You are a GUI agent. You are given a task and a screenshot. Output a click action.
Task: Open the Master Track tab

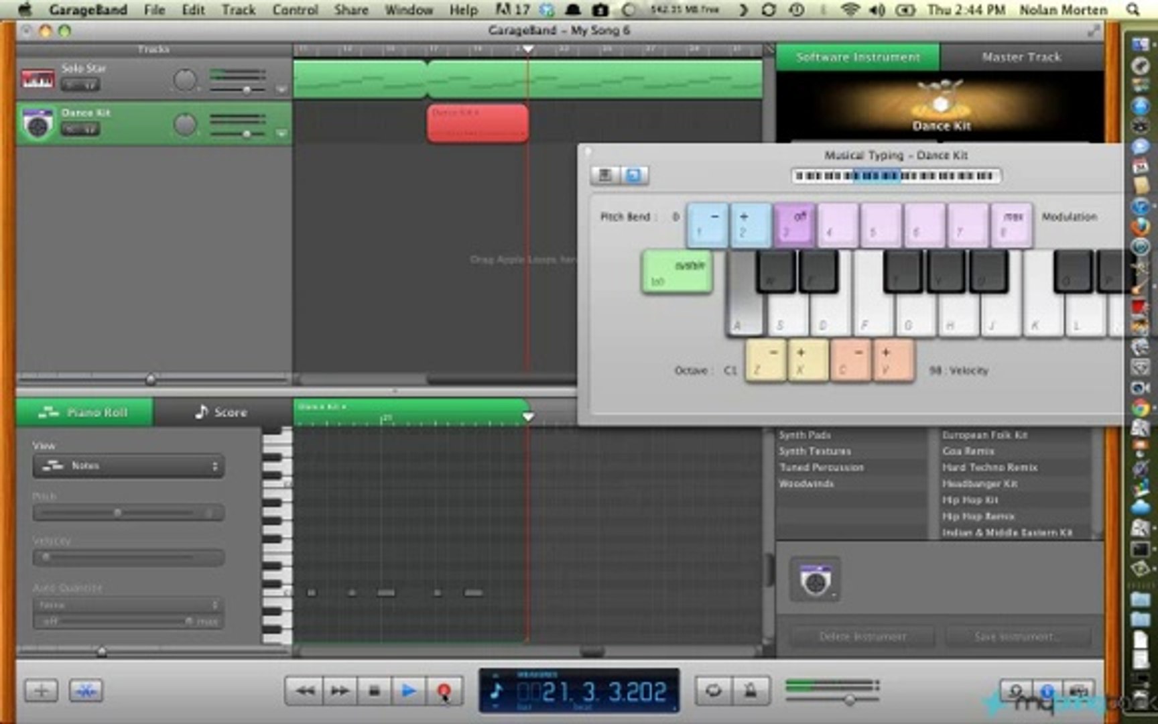click(x=1021, y=58)
